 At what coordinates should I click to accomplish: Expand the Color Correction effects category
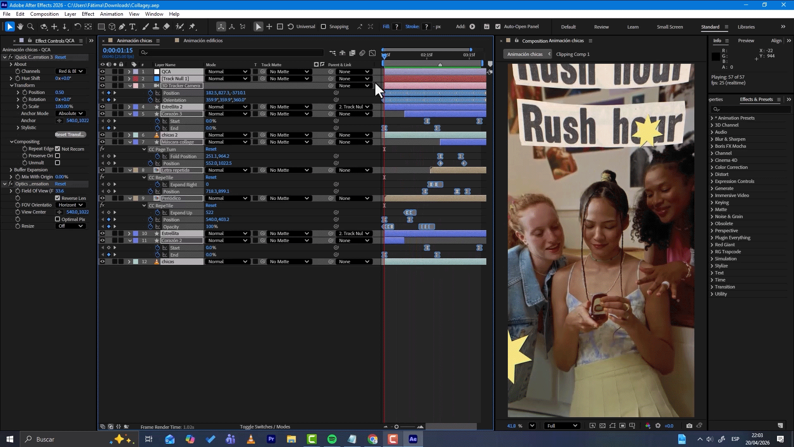tap(712, 167)
